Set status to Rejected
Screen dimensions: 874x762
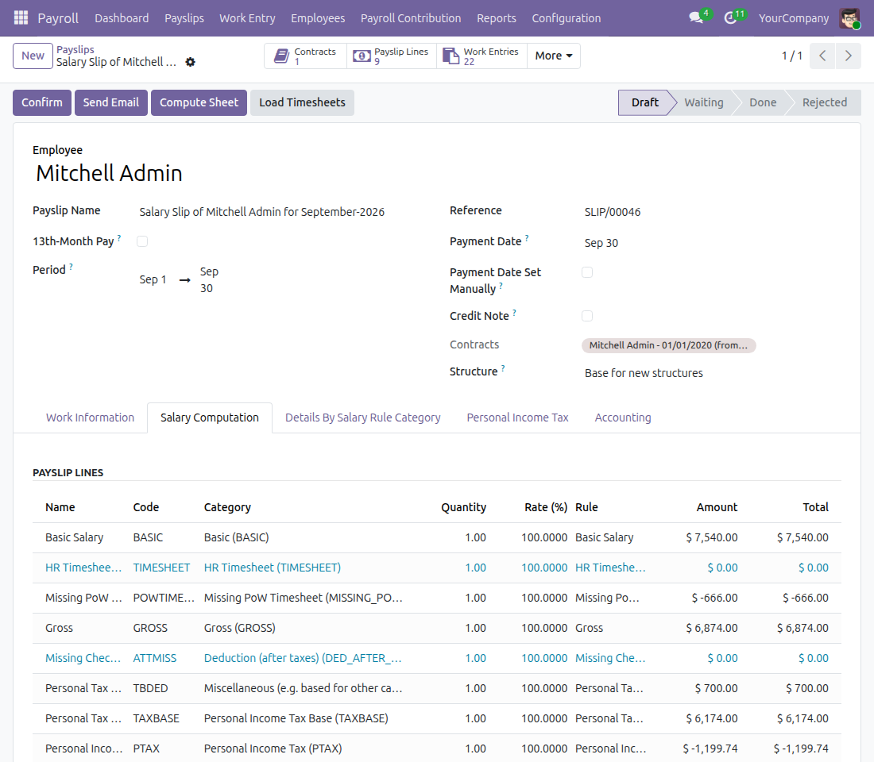825,102
